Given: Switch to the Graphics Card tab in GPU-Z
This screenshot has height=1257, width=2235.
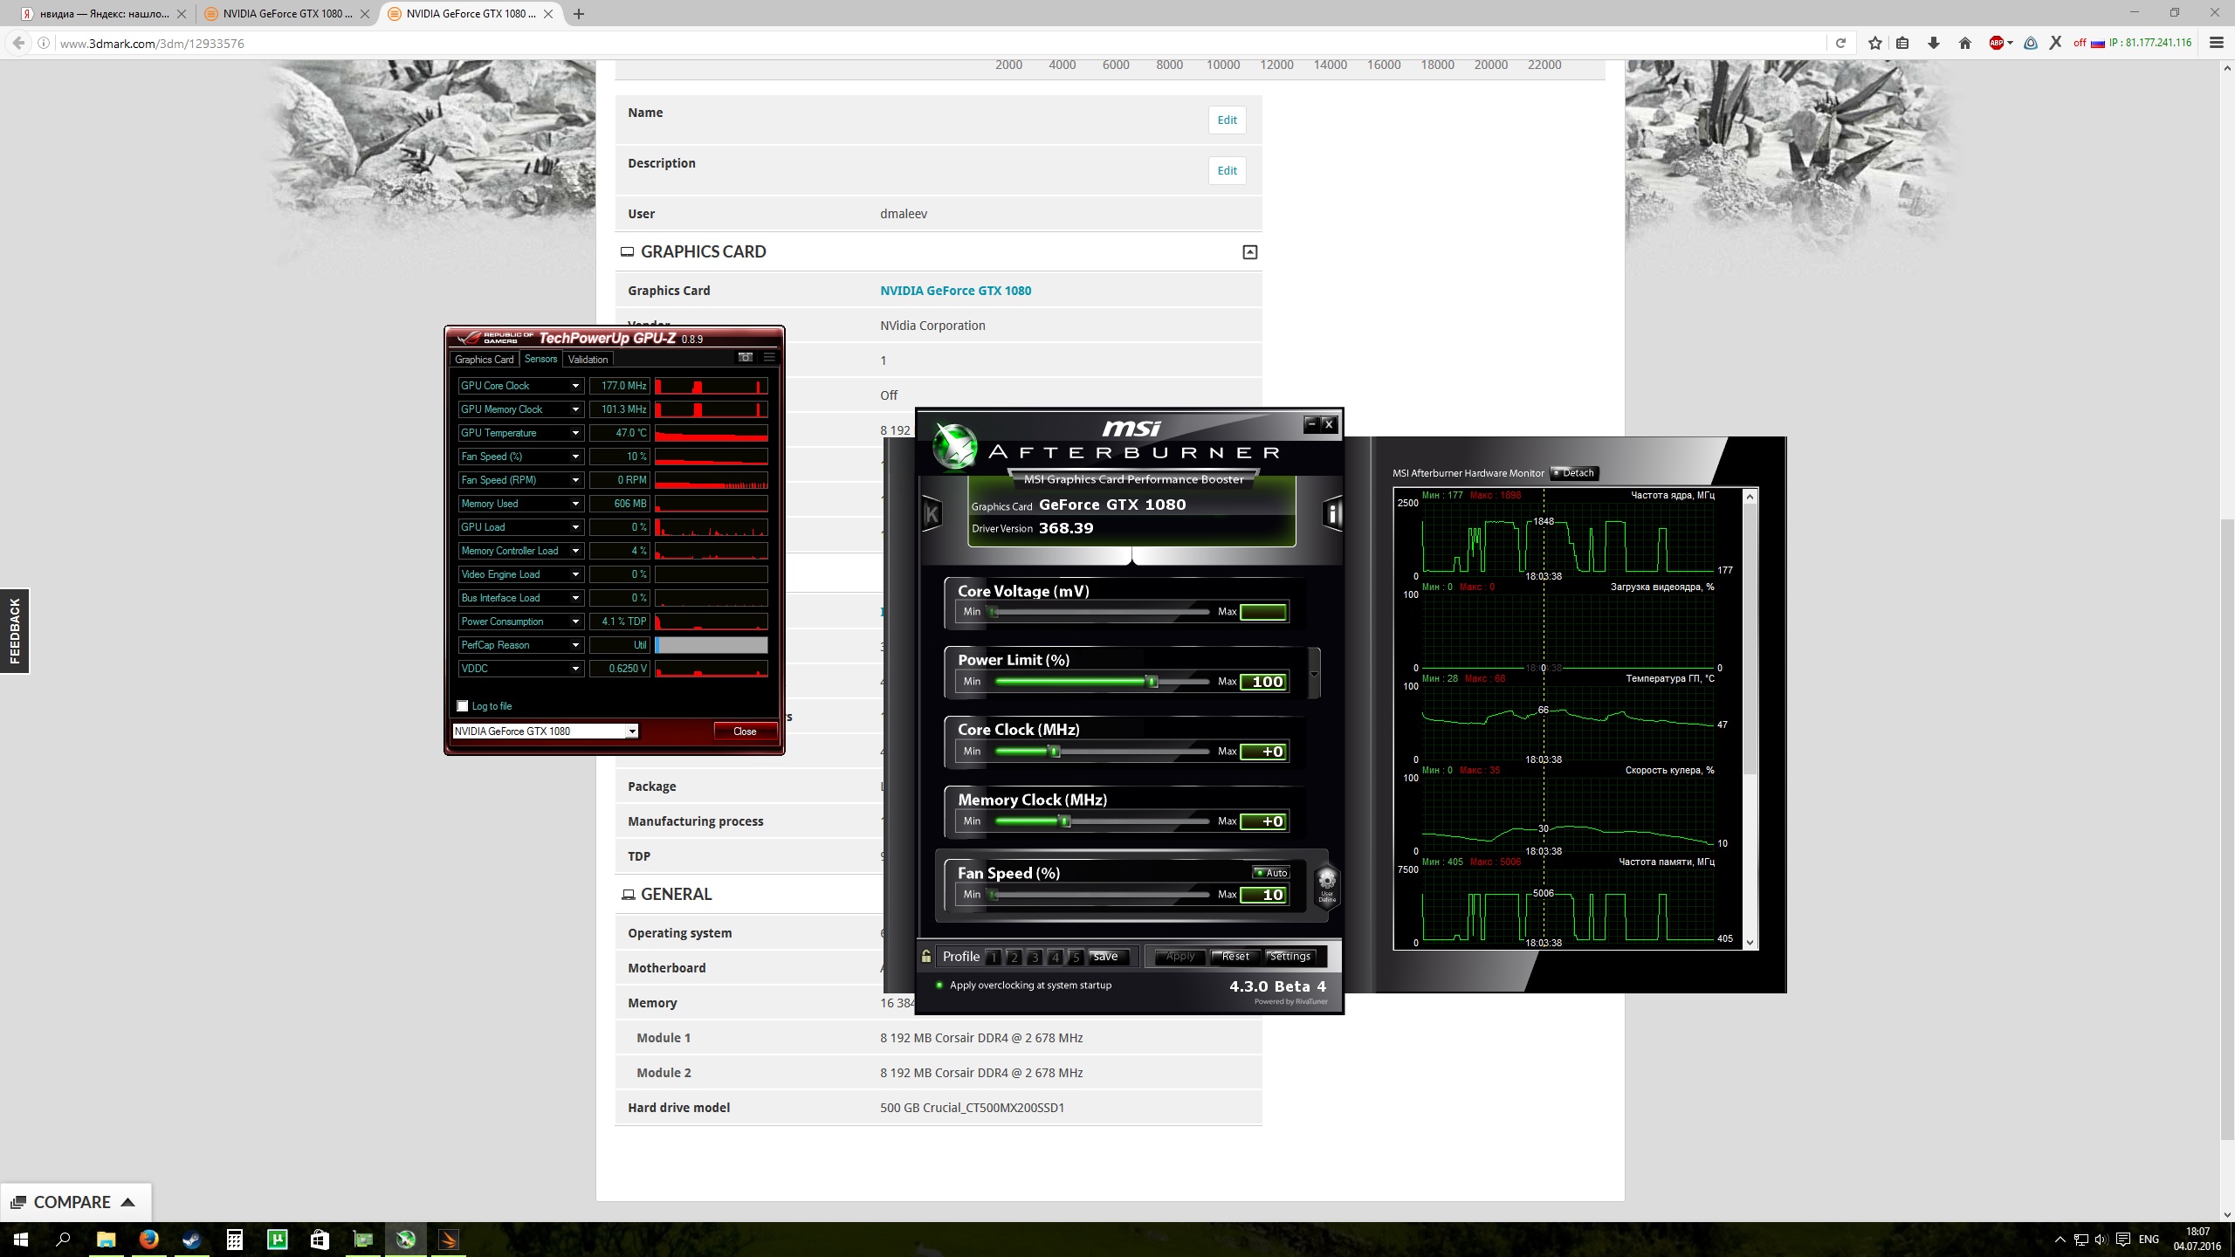Looking at the screenshot, I should point(484,360).
